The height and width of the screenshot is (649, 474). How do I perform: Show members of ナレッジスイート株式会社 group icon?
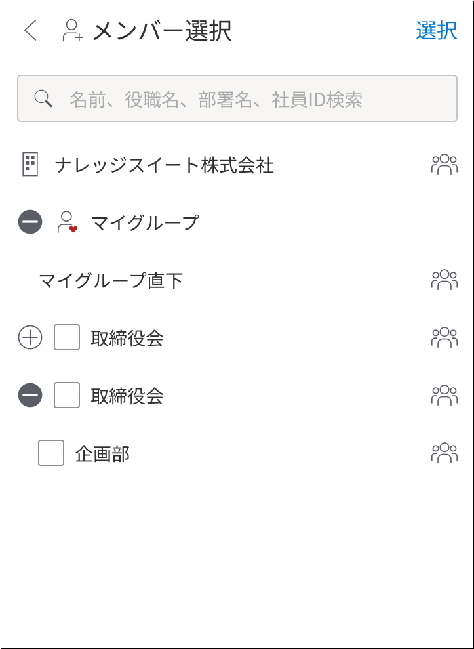(x=444, y=164)
